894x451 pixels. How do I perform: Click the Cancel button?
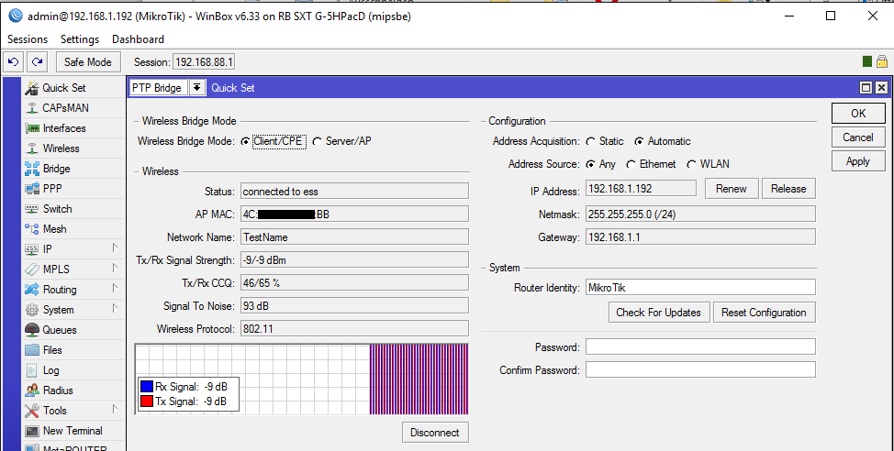click(858, 137)
